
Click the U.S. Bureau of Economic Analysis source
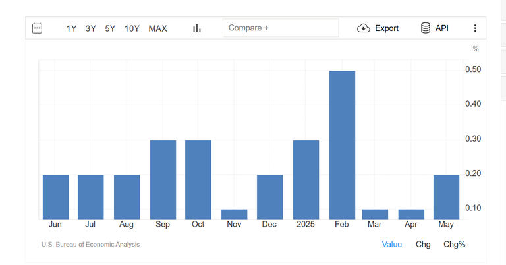click(x=90, y=245)
